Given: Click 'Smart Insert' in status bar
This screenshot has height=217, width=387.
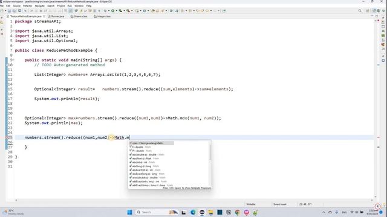Looking at the screenshot, I should [x=280, y=204].
